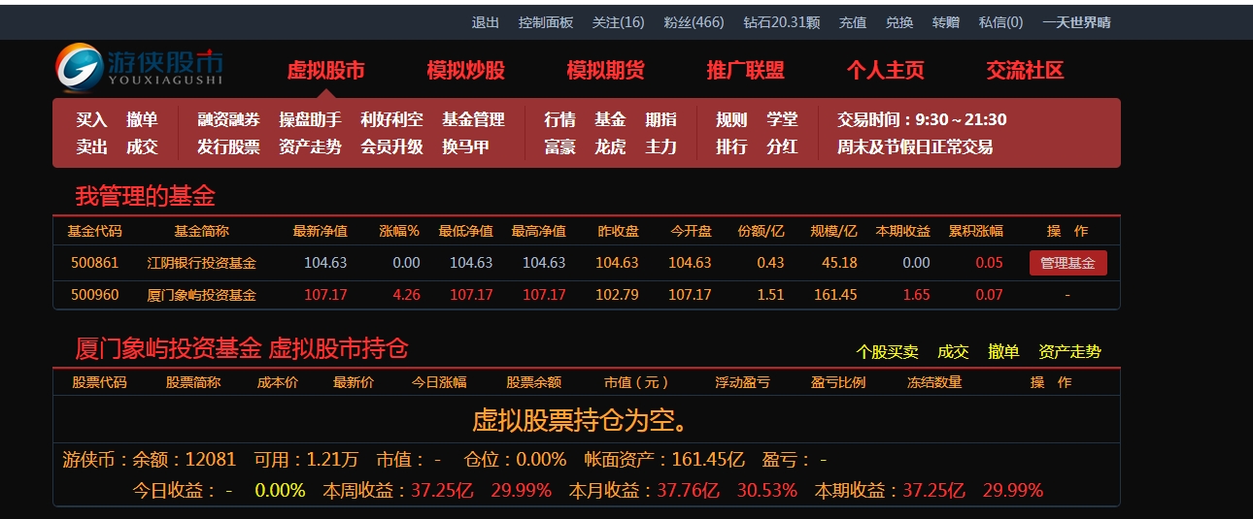Screen dimensions: 1253x519
Task: Select 成交 in the red submenu
Action: pyautogui.click(x=142, y=147)
